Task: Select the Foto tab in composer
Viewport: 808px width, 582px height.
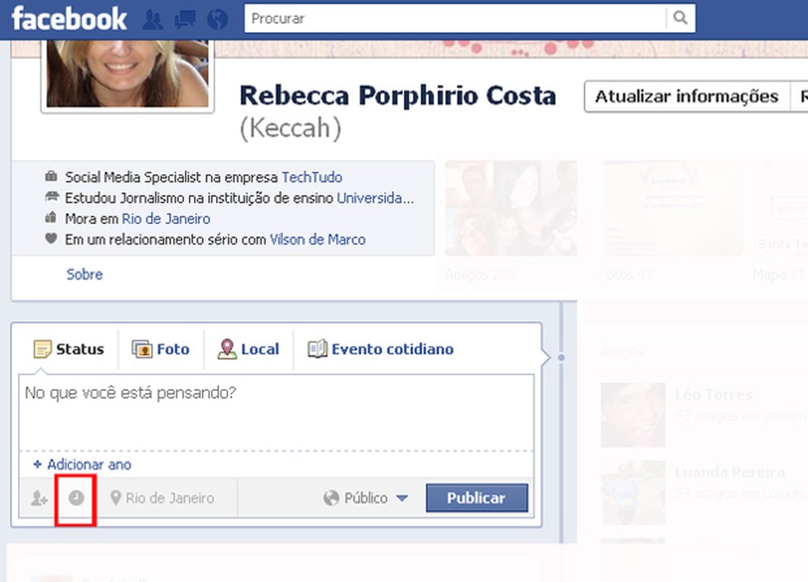Action: point(161,349)
